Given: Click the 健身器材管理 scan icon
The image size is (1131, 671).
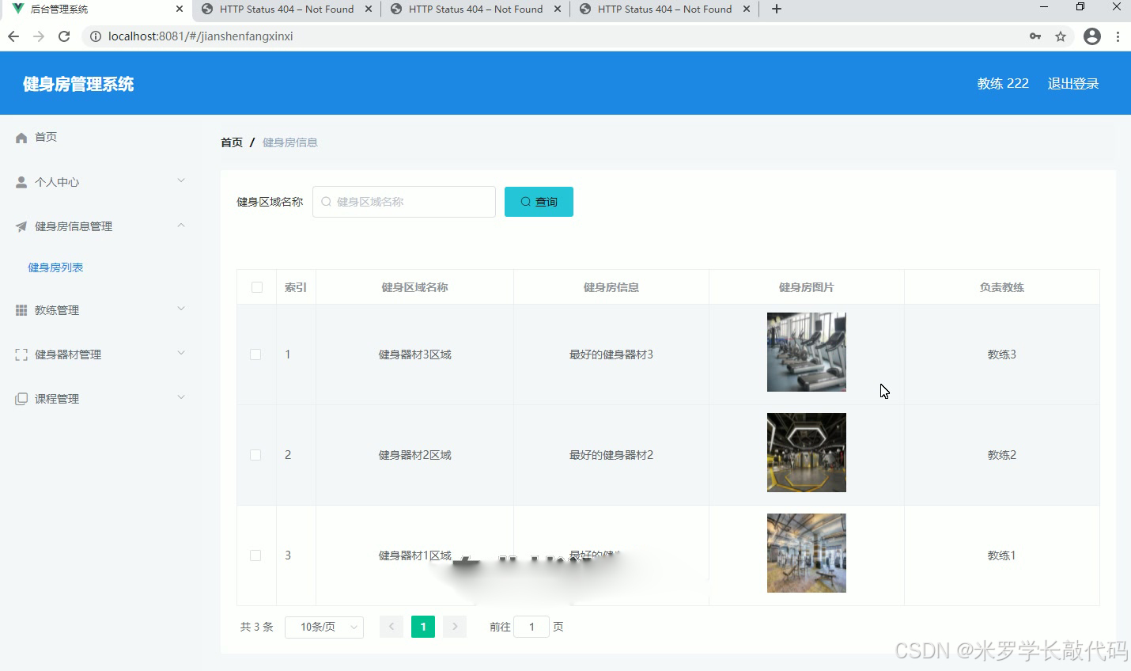Looking at the screenshot, I should 21,354.
